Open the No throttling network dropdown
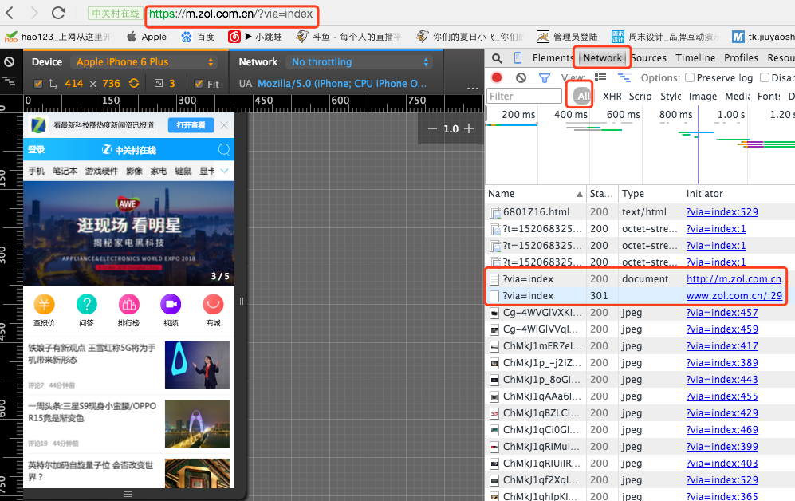795x501 pixels. (360, 62)
